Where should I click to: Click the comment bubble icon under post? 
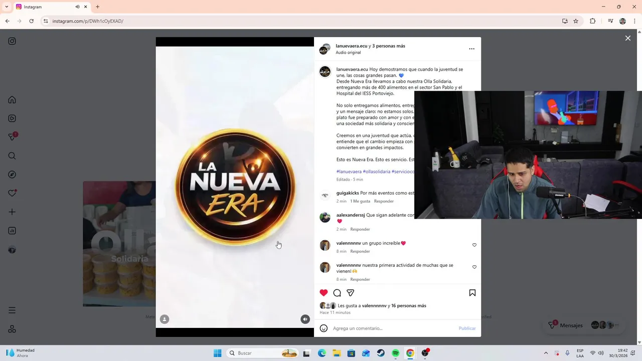coord(337,293)
